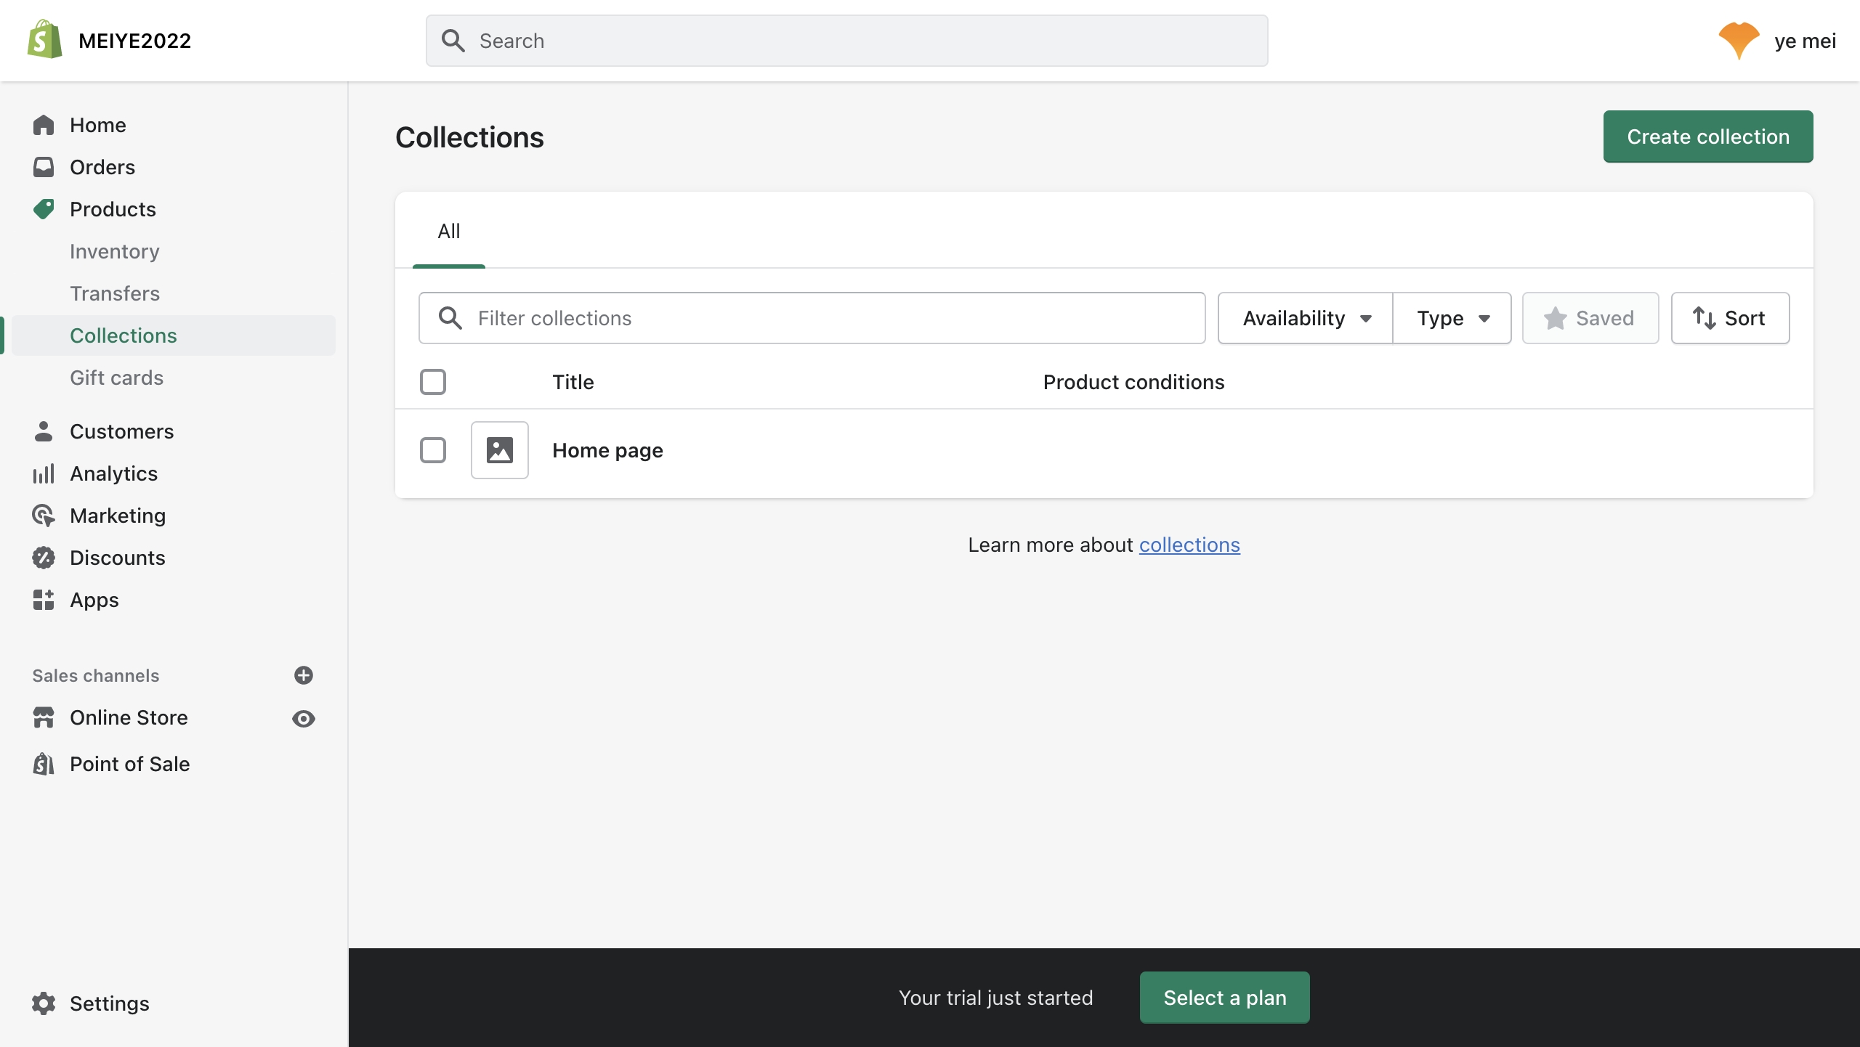The height and width of the screenshot is (1047, 1860).
Task: Open Products in sidebar
Action: [x=113, y=209]
